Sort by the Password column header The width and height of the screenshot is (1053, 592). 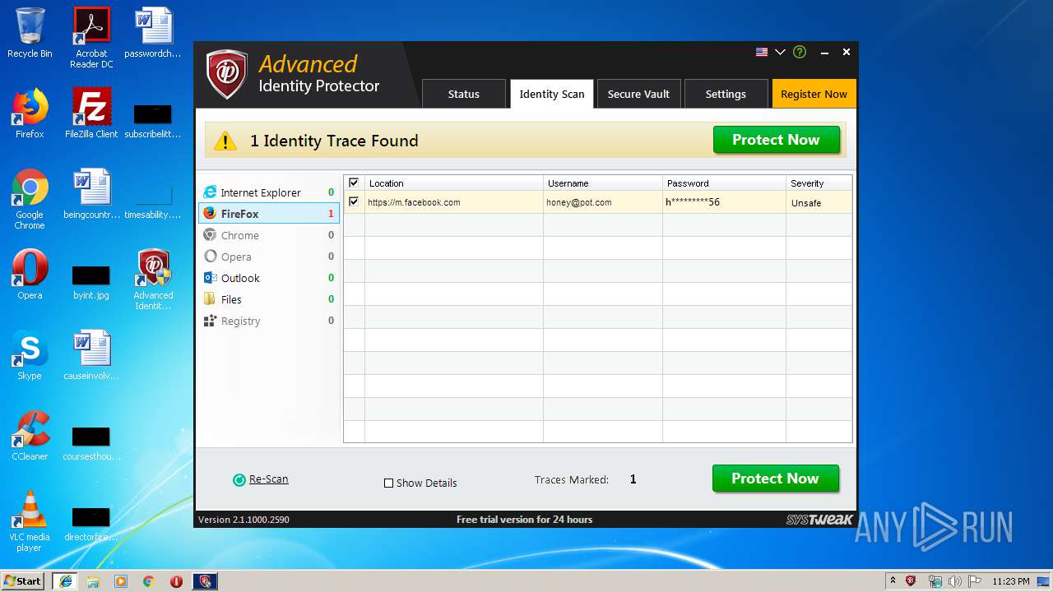(724, 183)
